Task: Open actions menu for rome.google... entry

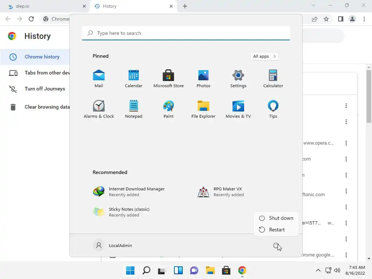Action: (x=346, y=255)
